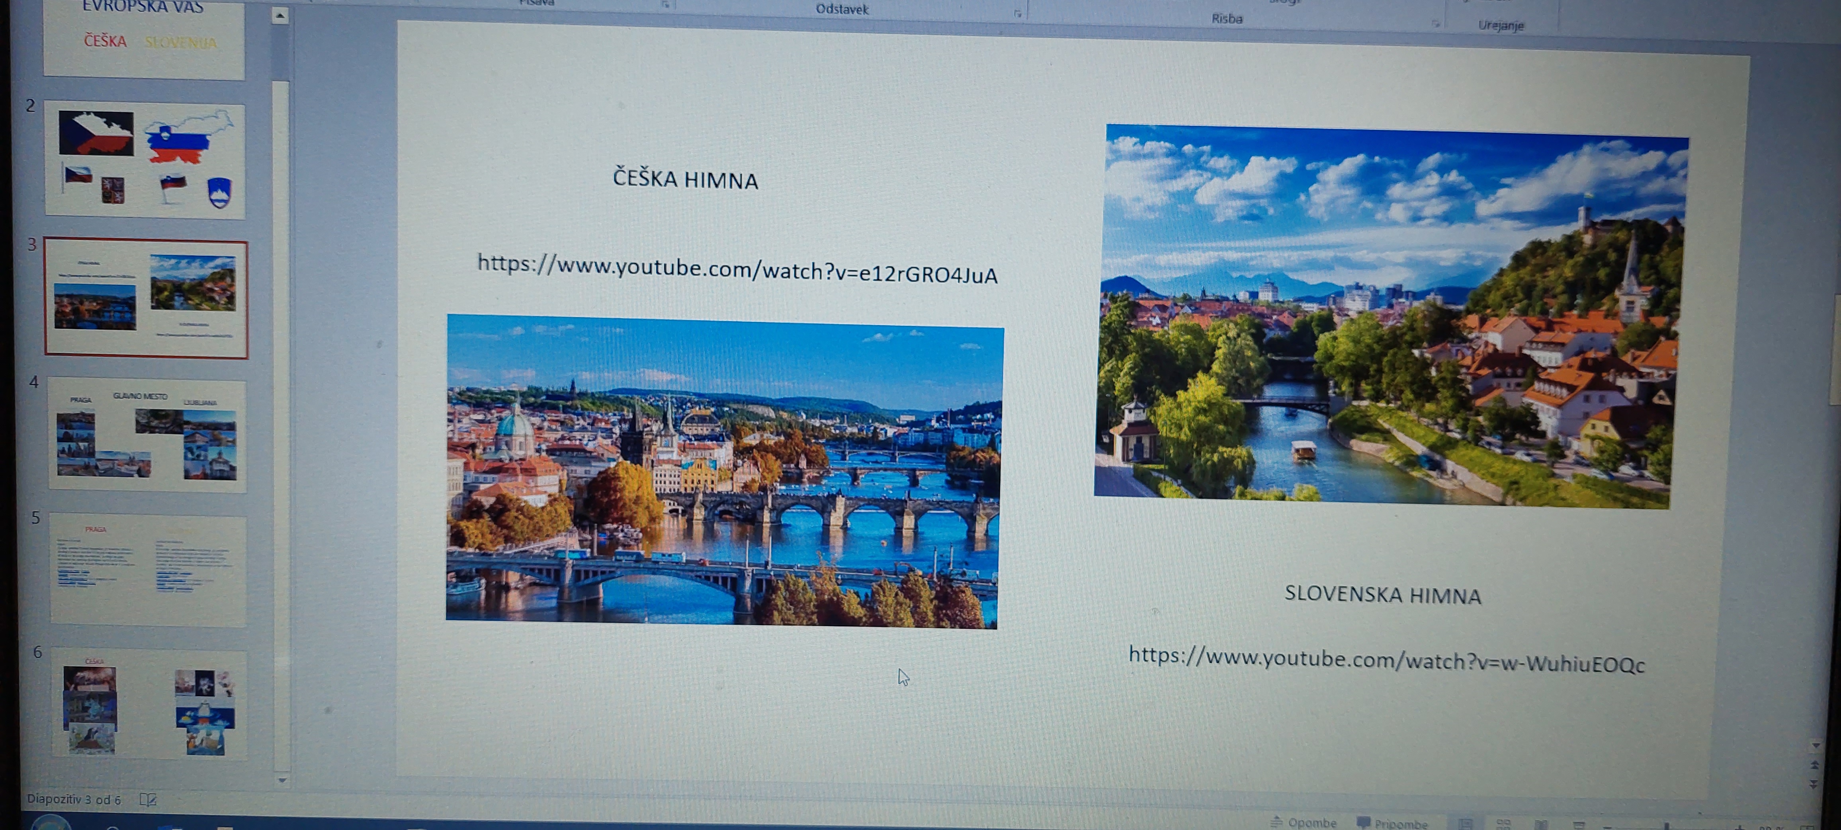1841x830 pixels.
Task: Open the Slovenian anthem YouTube link
Action: (x=1386, y=660)
